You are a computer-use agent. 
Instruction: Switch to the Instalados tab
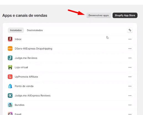[x=16, y=30]
